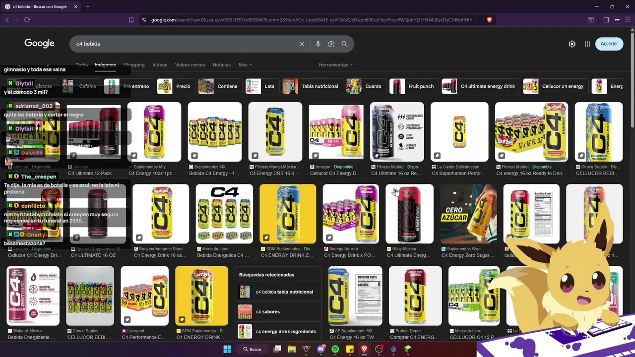The width and height of the screenshot is (635, 357).
Task: Open Brave Shields lion icon
Action: [489, 20]
